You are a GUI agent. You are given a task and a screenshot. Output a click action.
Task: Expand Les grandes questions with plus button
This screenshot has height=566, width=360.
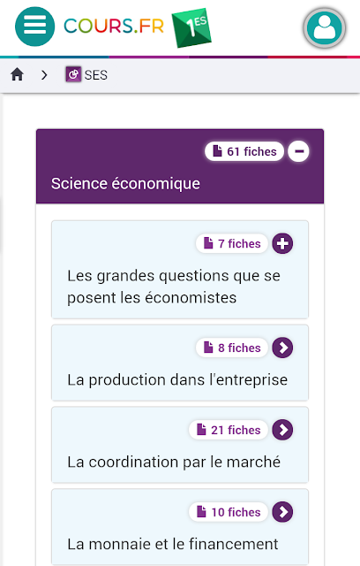[x=282, y=244]
